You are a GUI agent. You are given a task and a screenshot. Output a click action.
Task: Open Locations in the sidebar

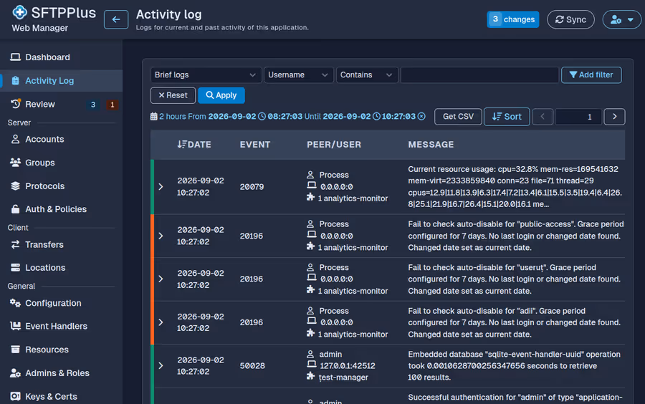tap(62, 268)
